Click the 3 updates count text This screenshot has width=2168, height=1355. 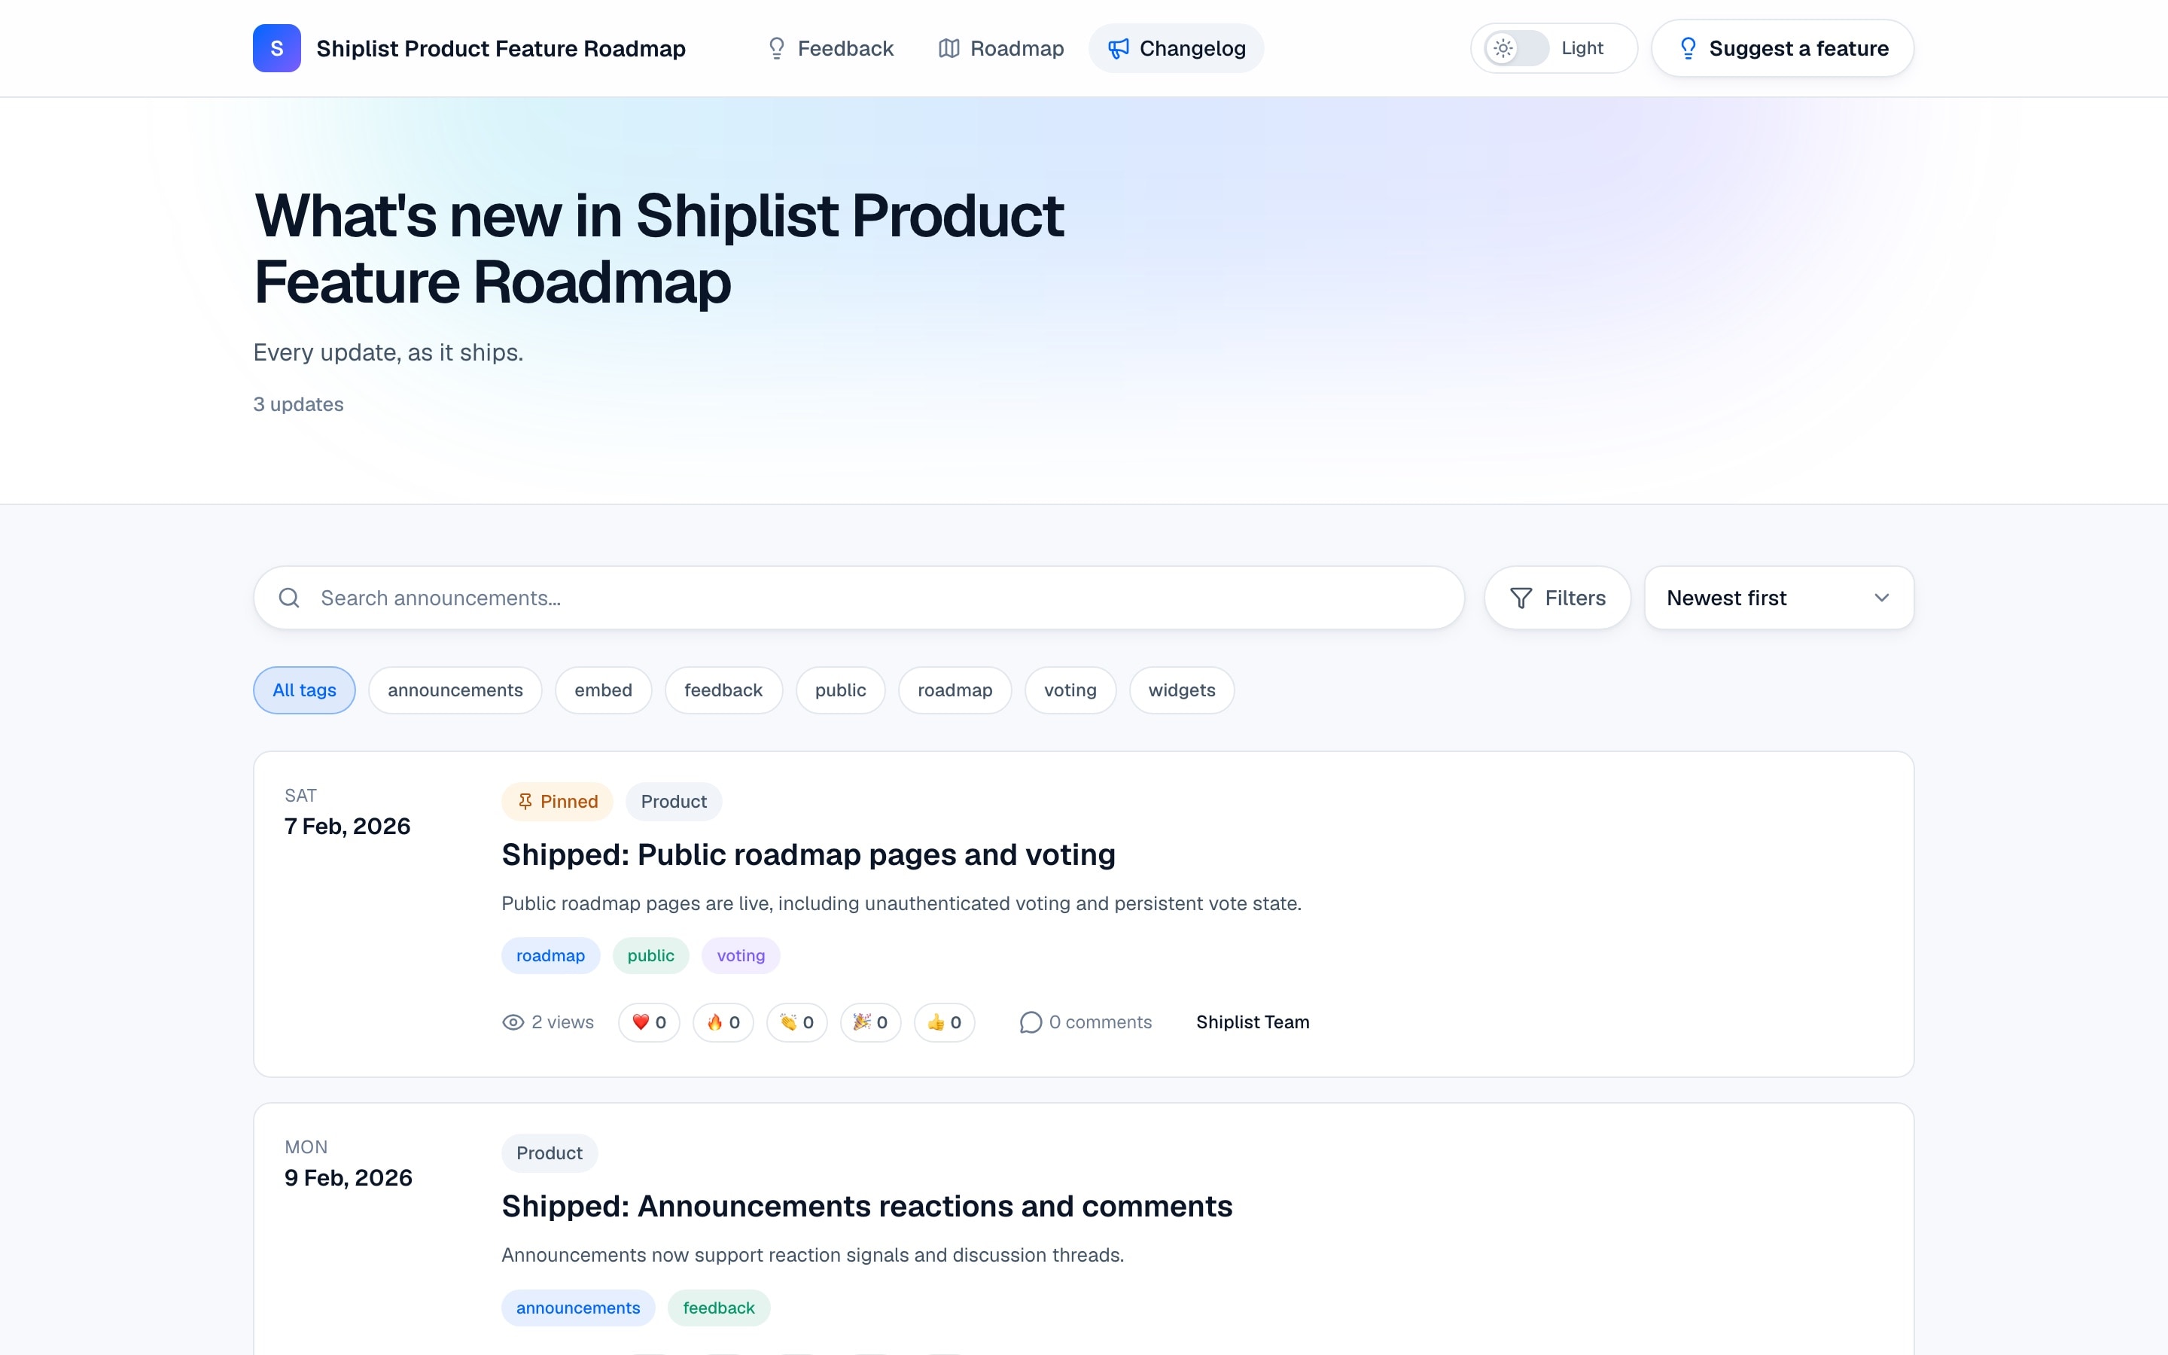click(298, 404)
